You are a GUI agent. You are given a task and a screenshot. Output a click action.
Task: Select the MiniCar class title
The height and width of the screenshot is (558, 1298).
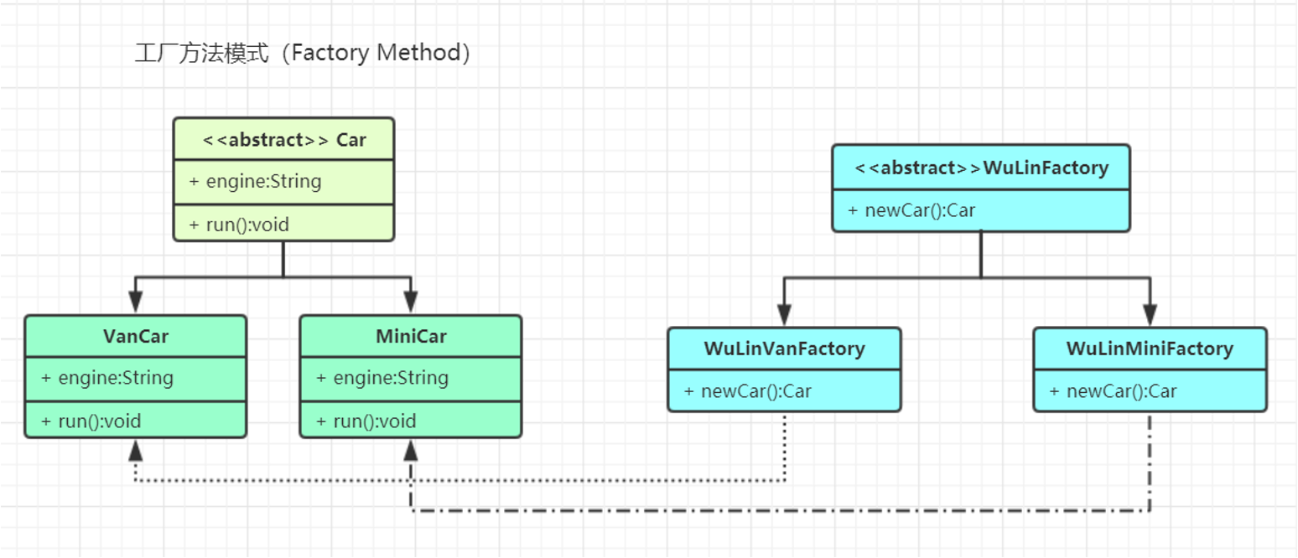coord(411,336)
